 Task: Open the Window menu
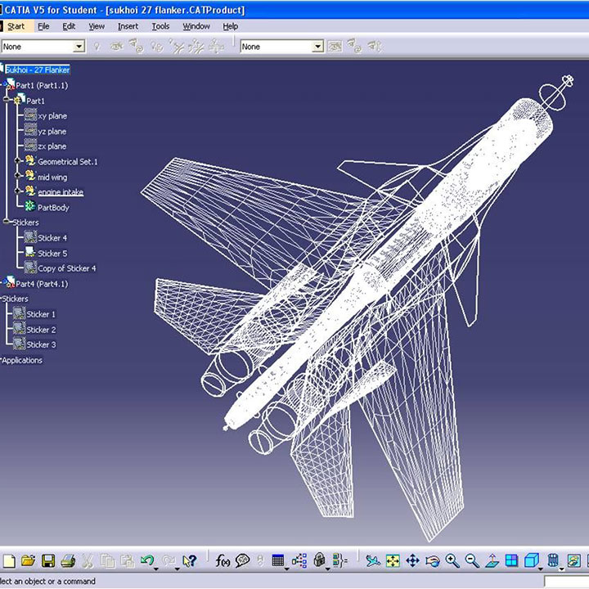tap(196, 26)
